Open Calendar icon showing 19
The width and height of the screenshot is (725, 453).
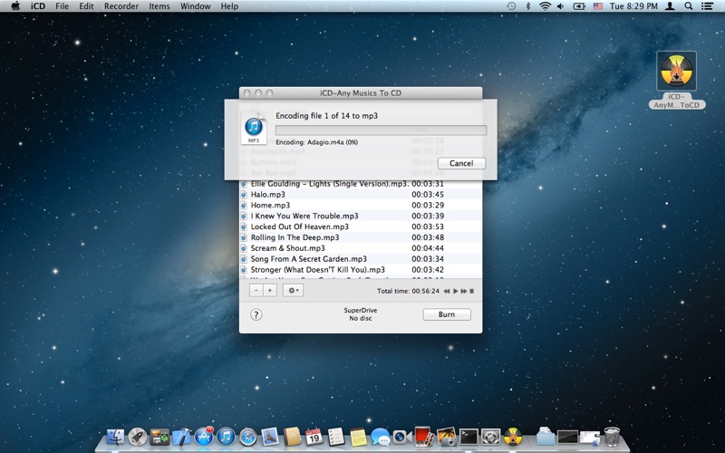pos(314,437)
